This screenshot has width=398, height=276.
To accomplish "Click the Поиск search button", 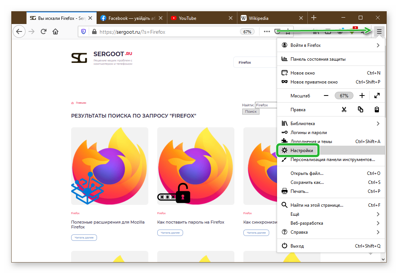I will pyautogui.click(x=250, y=112).
